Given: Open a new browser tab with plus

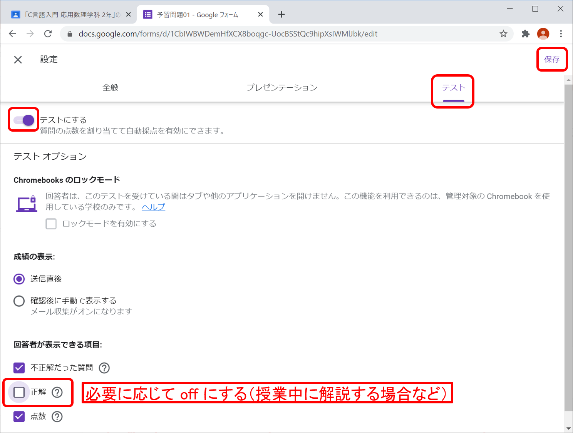Looking at the screenshot, I should pos(281,15).
